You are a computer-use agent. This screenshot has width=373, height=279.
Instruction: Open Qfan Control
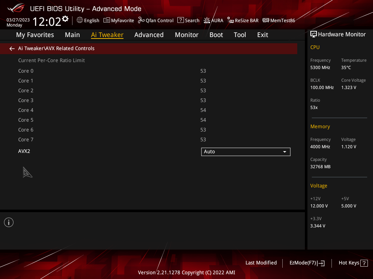point(160,21)
